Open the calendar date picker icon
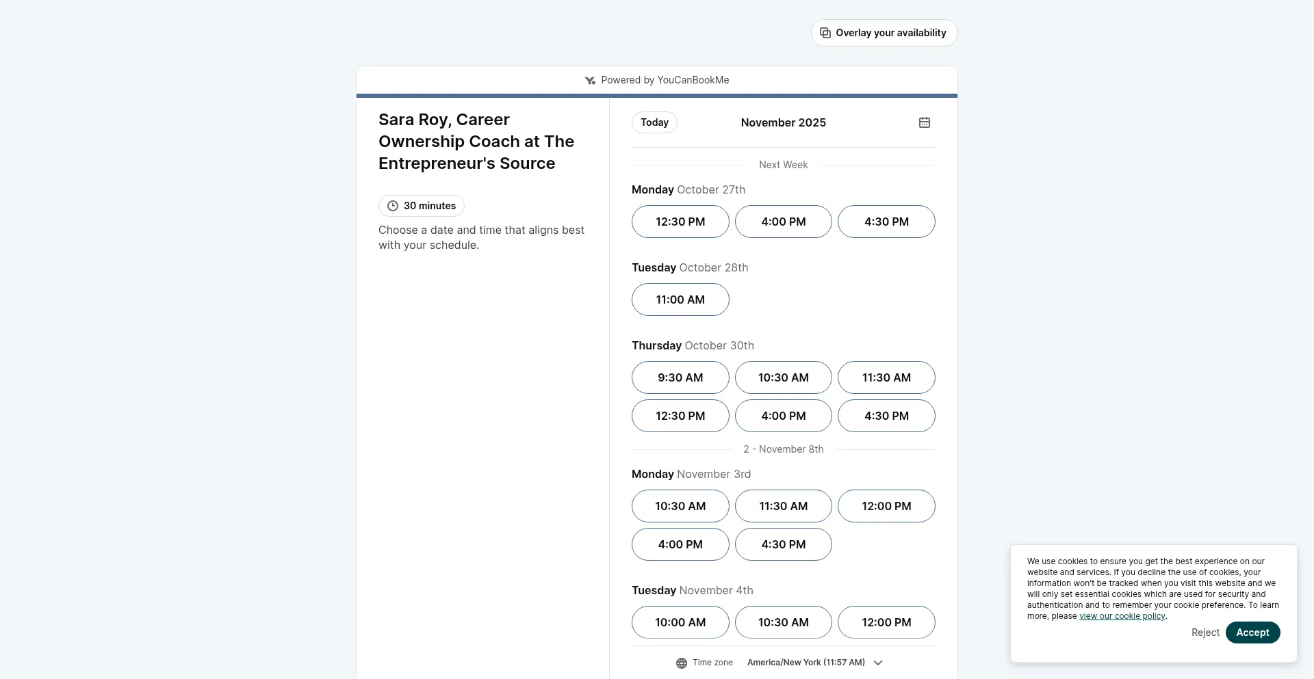 click(x=924, y=122)
